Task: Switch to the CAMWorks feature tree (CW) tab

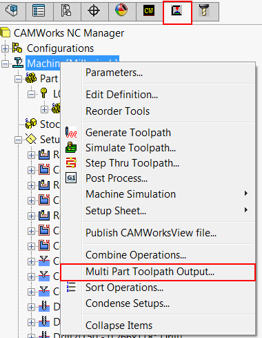Action: [x=150, y=10]
